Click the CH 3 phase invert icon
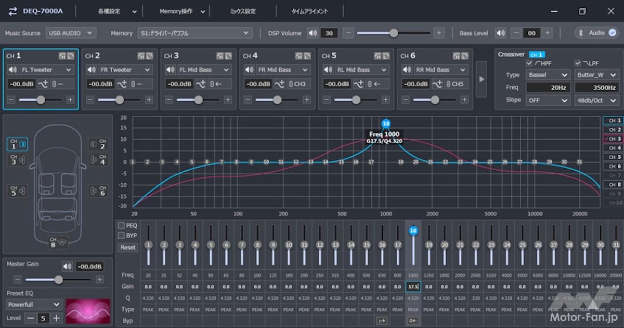624x328 pixels. pyautogui.click(x=201, y=84)
